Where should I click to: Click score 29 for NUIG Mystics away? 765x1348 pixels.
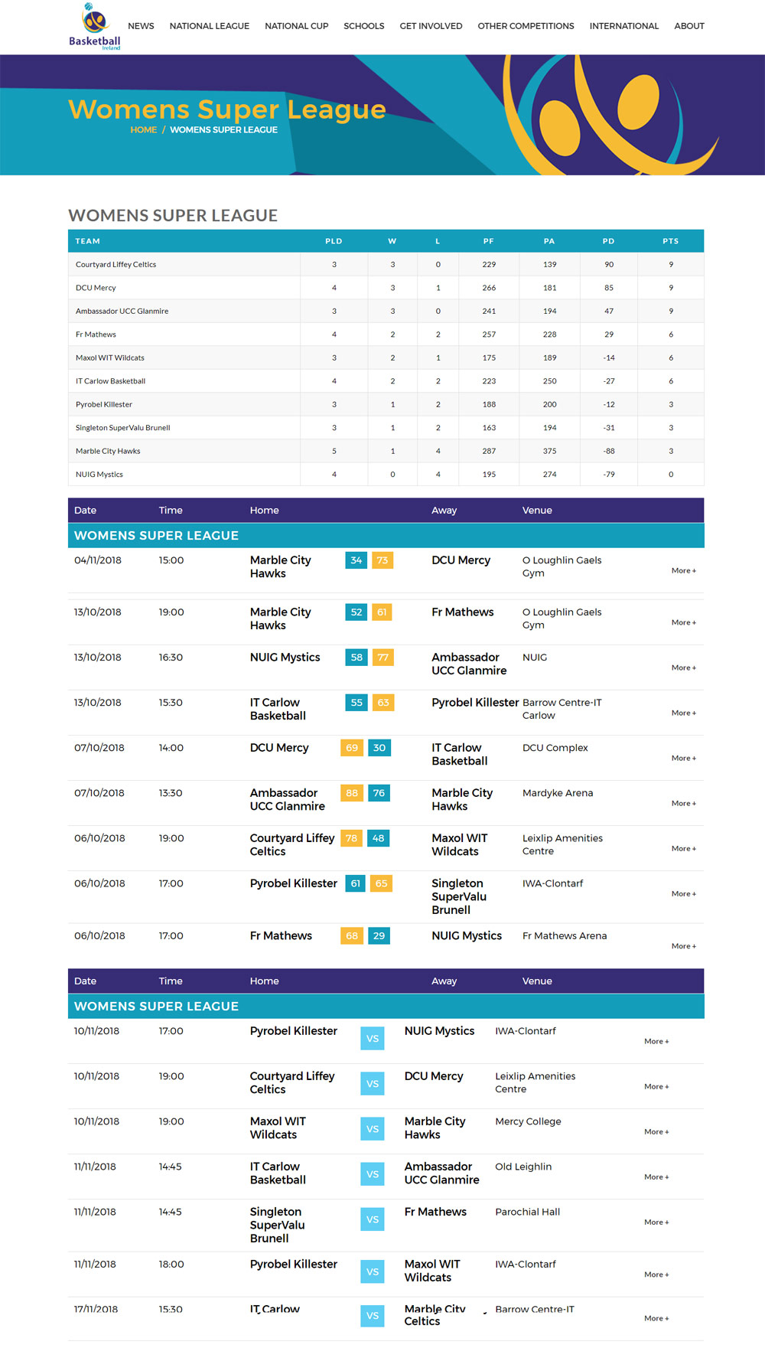[x=379, y=936]
